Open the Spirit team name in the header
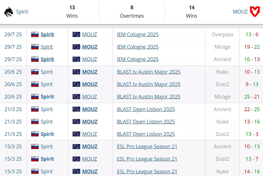The height and width of the screenshot is (176, 263). coord(22,12)
